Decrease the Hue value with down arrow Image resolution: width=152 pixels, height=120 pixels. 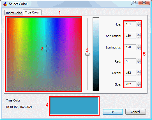(139, 26)
